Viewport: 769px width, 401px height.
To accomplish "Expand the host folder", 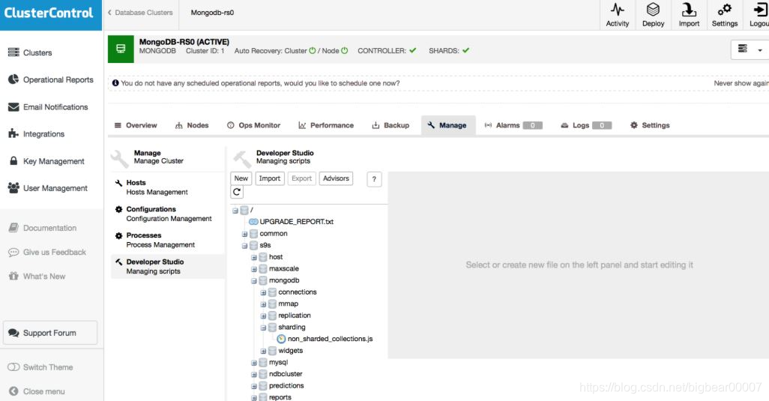I will pos(253,257).
